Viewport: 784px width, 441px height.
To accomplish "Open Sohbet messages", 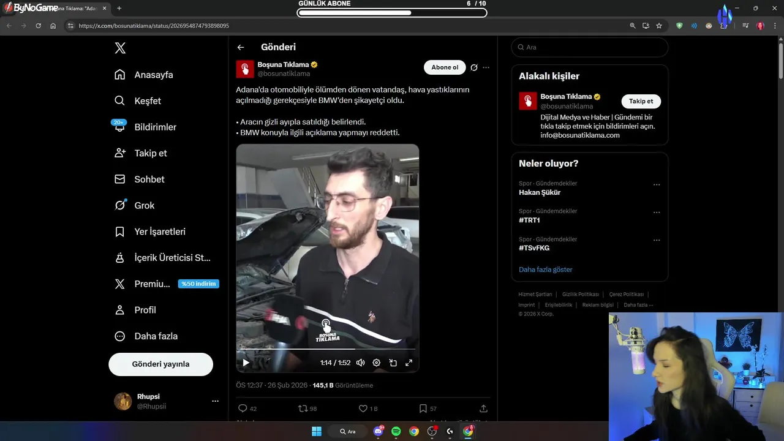I will point(139,179).
